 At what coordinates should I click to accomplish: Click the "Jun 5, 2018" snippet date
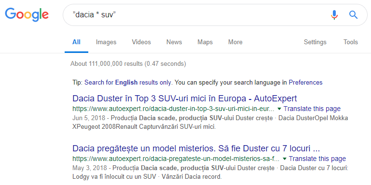click(89, 118)
